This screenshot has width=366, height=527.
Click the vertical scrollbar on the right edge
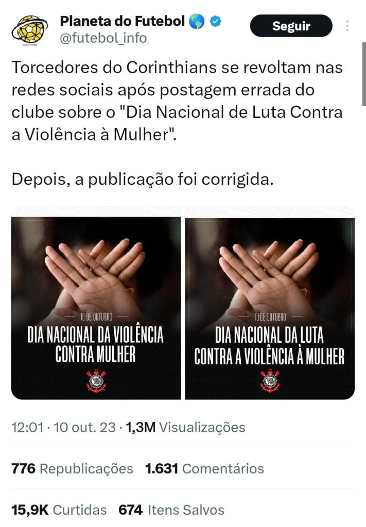click(x=364, y=74)
